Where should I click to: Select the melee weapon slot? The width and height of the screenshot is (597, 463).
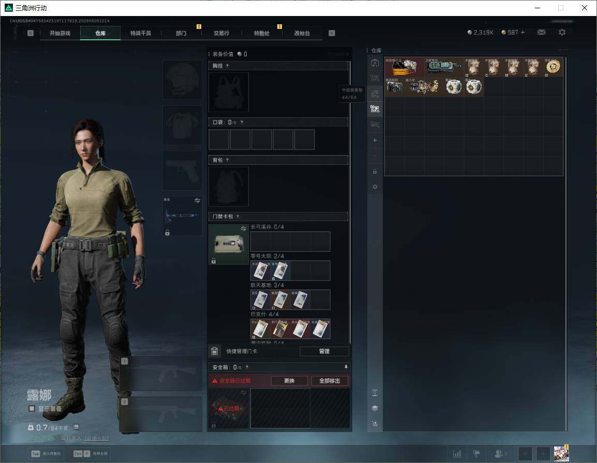[183, 215]
